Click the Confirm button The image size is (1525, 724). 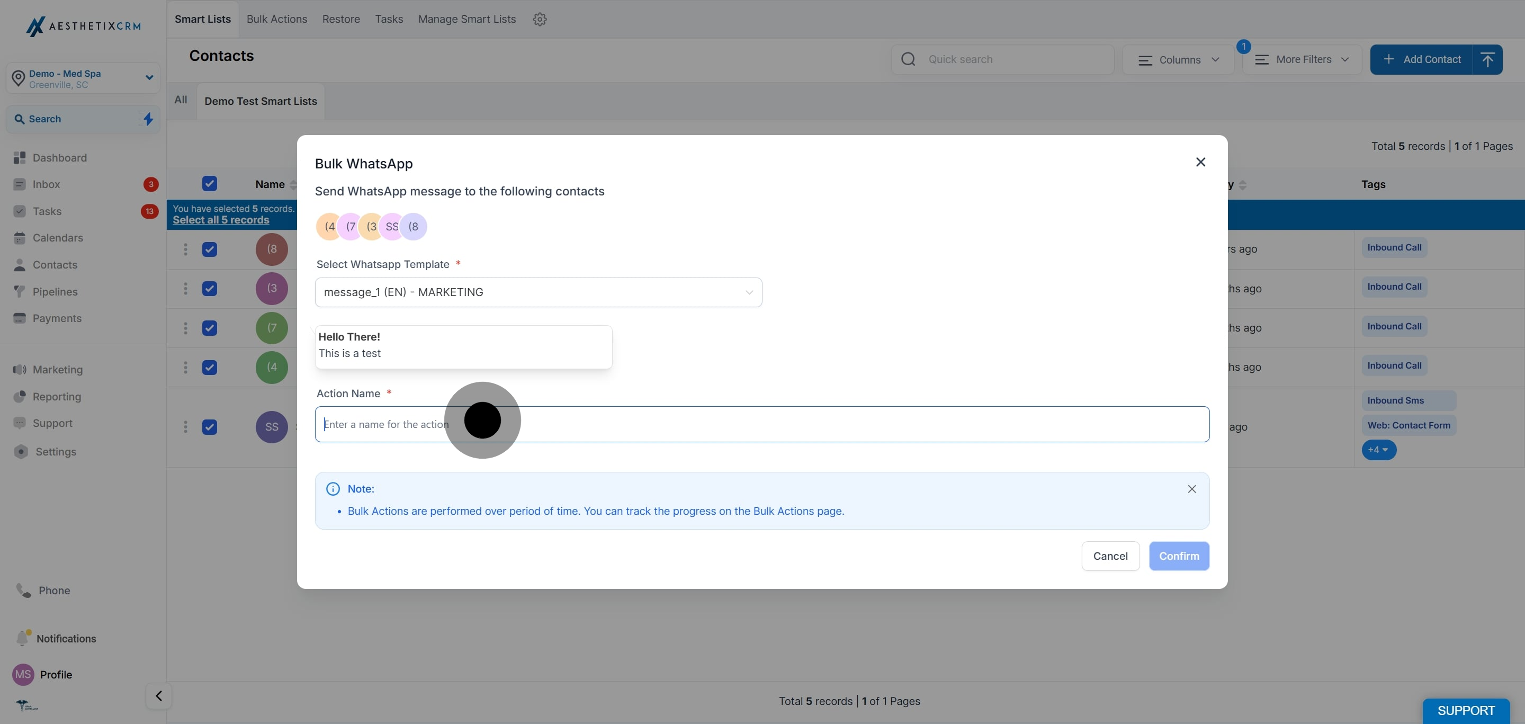pos(1179,556)
